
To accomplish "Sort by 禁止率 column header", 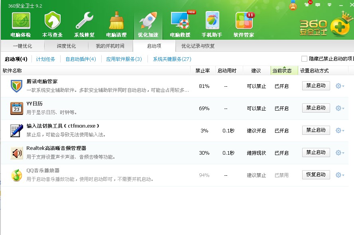I will coord(203,71).
